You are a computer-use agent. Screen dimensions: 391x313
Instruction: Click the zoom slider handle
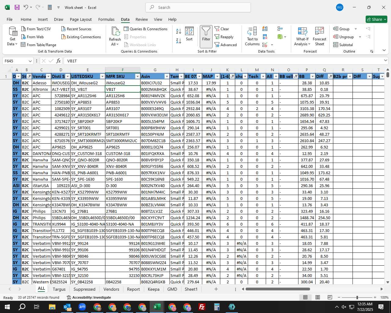point(357,297)
